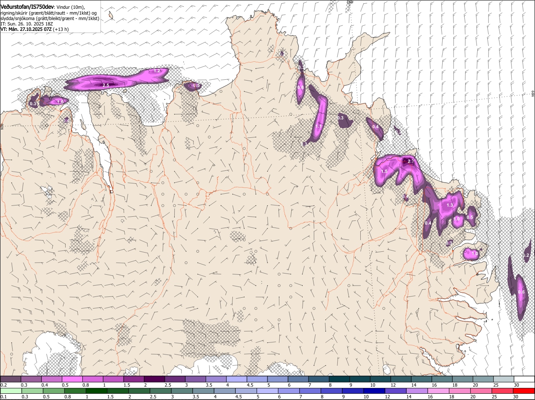
Task: Click lower legend blue swatch starting at 8
Action: pos(331,391)
